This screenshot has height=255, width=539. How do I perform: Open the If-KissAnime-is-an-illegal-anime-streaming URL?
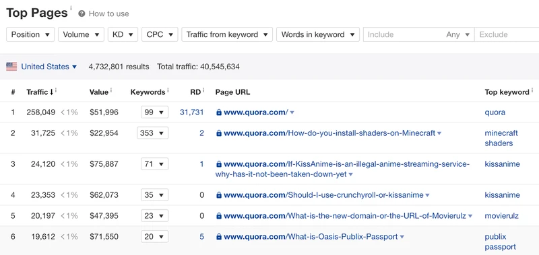click(342, 169)
